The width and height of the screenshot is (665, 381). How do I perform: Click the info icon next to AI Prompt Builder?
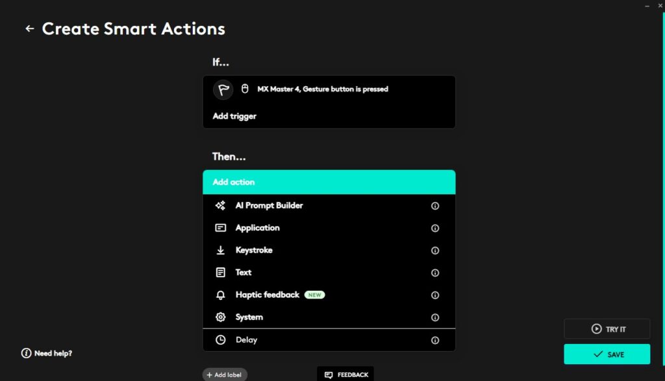pyautogui.click(x=435, y=206)
